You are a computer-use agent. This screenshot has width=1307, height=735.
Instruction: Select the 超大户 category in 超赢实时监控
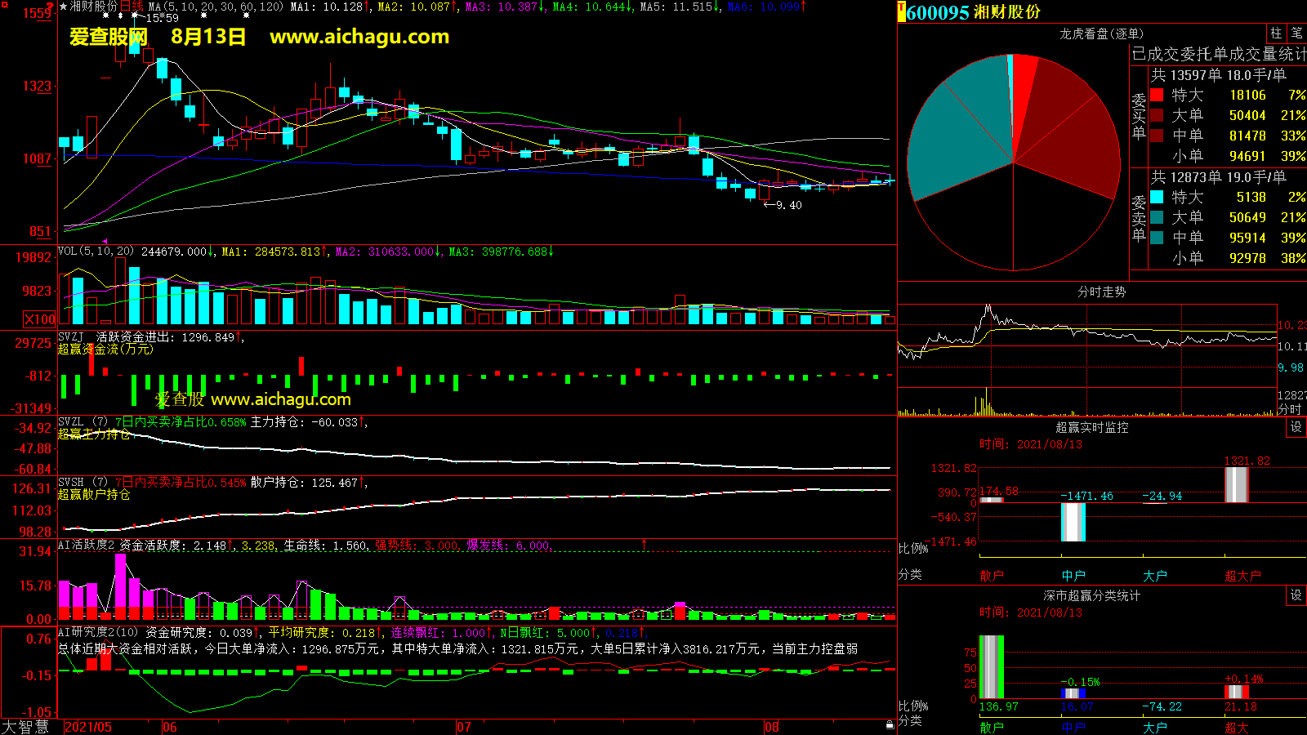tap(1242, 576)
